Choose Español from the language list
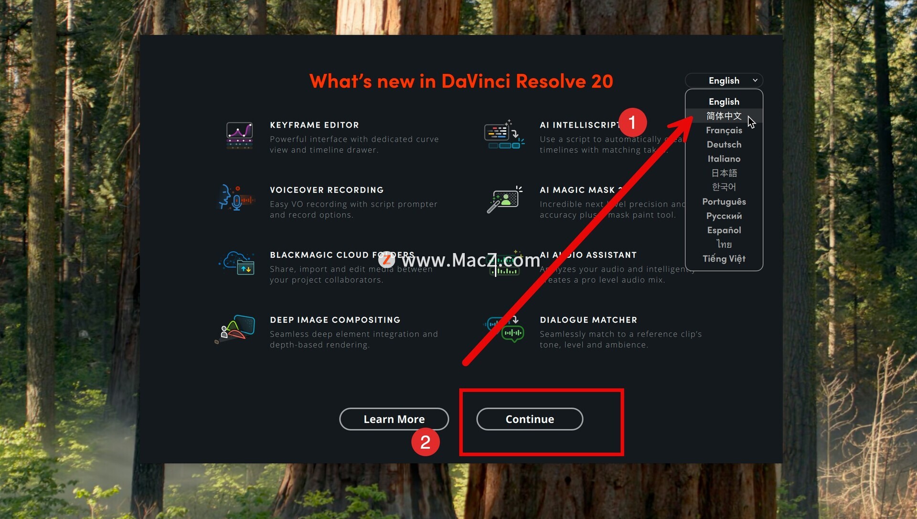 coord(724,230)
